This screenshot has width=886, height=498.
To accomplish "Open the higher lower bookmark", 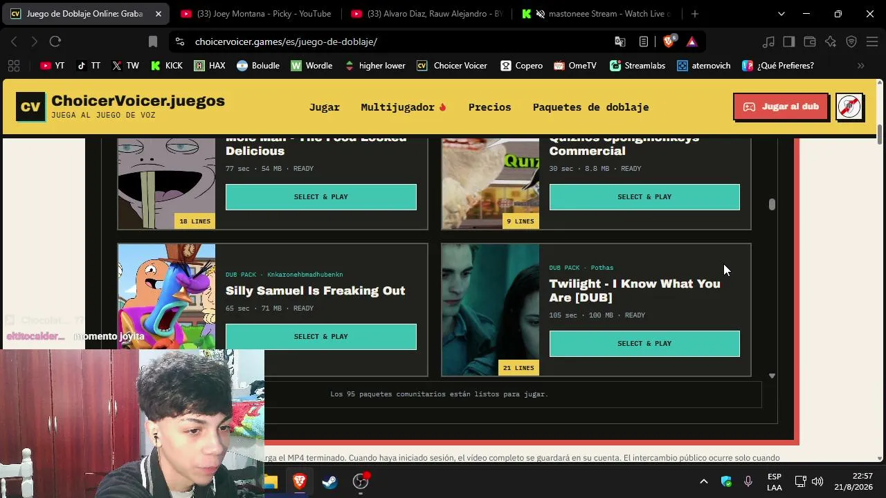I will pyautogui.click(x=374, y=66).
